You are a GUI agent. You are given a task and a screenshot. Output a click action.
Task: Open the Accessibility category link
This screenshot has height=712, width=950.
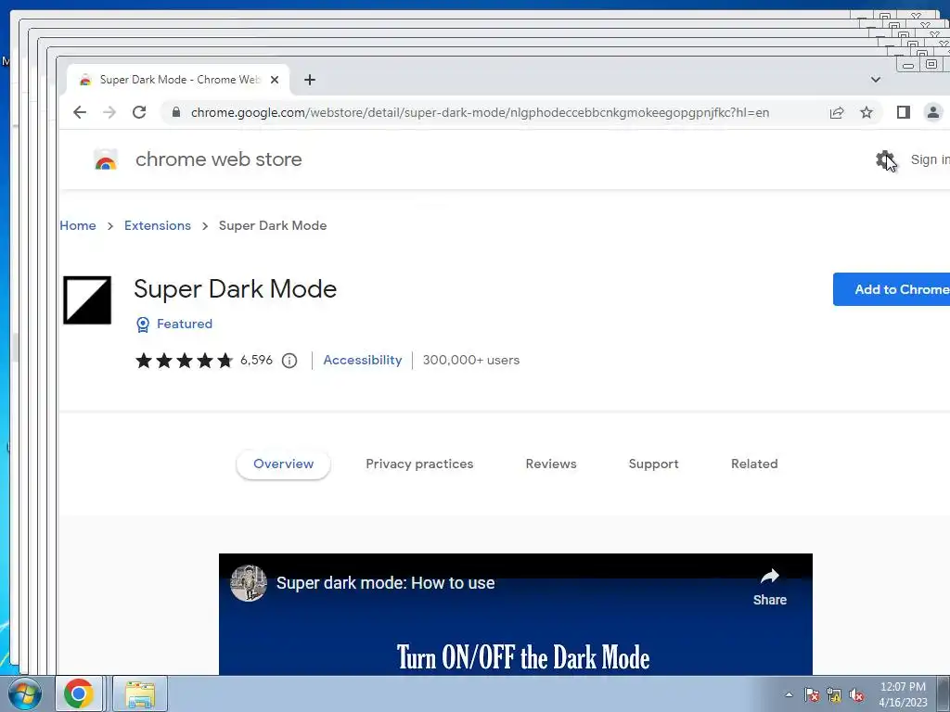(363, 361)
